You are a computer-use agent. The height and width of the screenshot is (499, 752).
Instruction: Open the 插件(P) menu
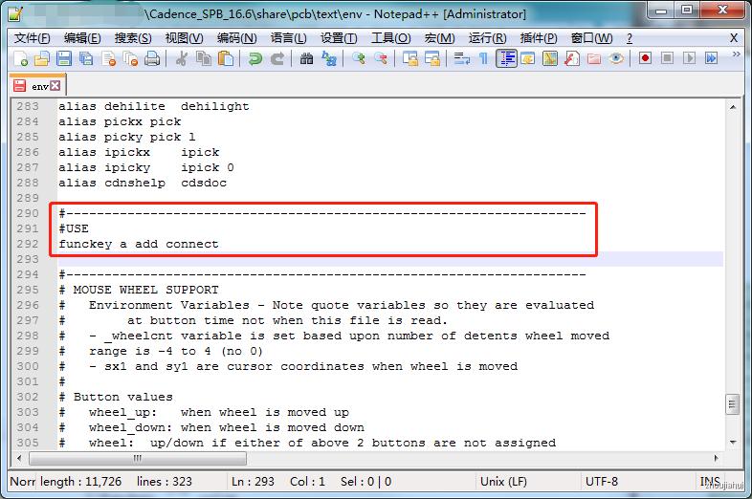(539, 38)
